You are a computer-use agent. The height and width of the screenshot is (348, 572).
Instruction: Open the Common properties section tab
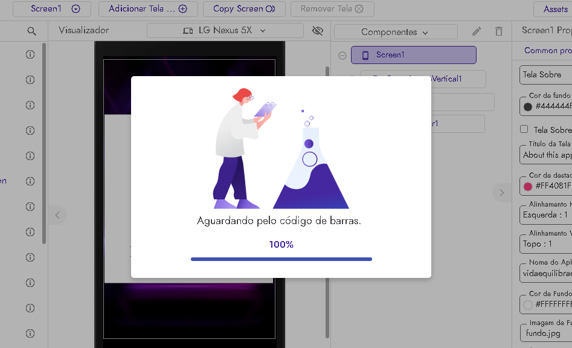548,50
